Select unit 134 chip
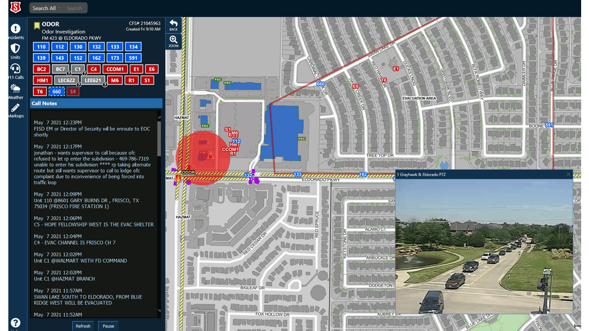589x331 pixels. [x=133, y=47]
